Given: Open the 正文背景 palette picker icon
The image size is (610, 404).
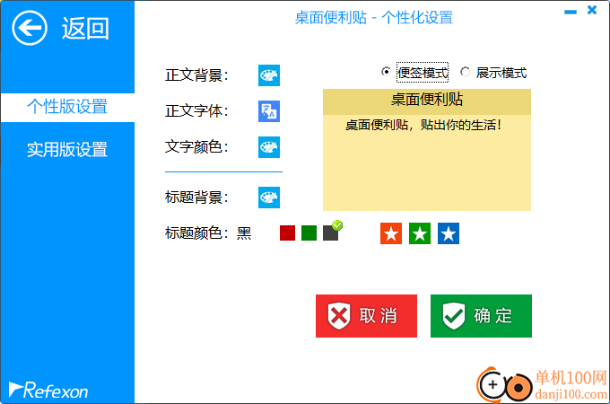Looking at the screenshot, I should pos(269,75).
